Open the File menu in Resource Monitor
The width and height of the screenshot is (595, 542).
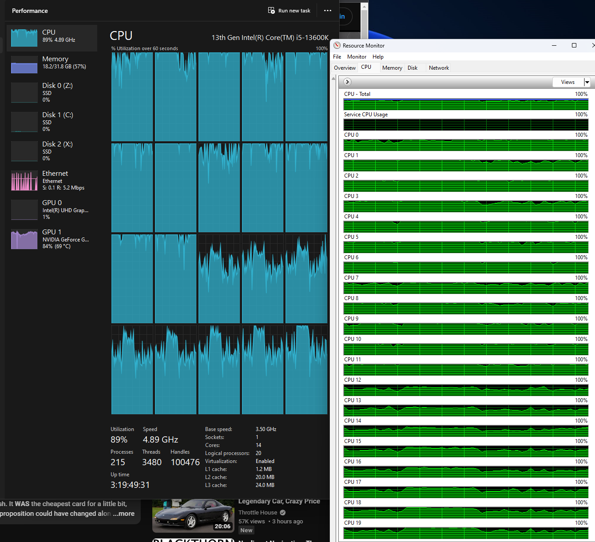(x=337, y=57)
